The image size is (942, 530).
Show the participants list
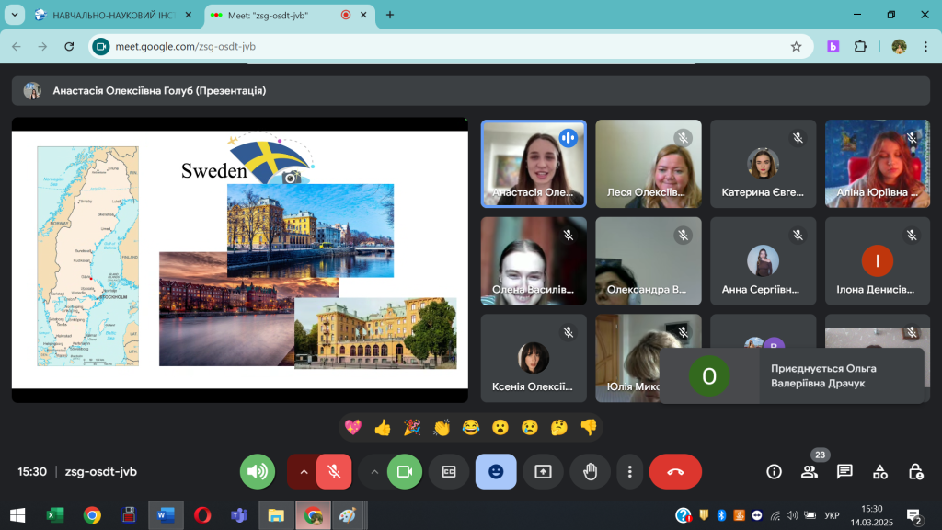(x=810, y=472)
